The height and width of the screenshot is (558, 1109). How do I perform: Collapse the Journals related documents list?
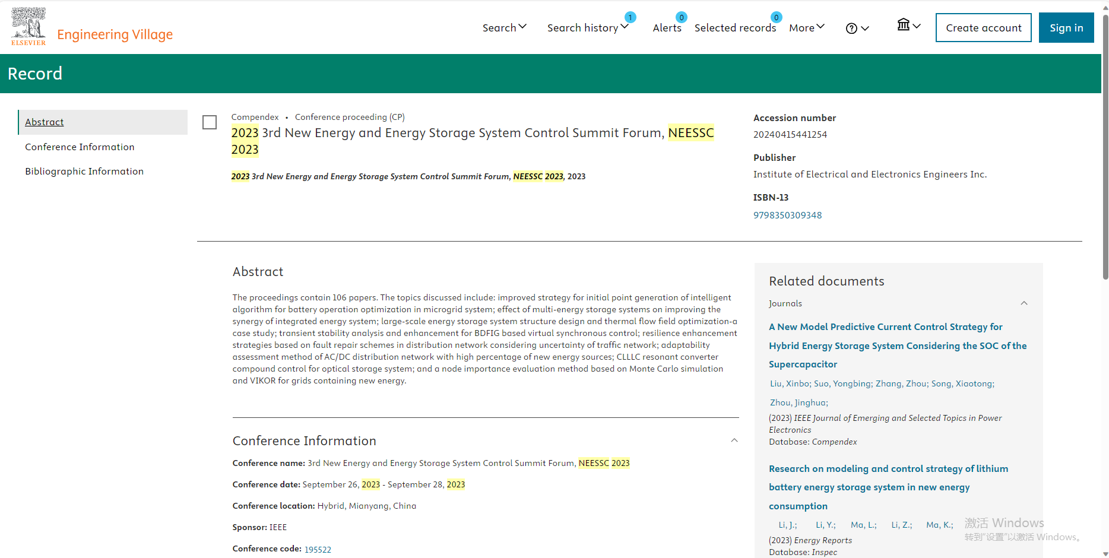1024,303
